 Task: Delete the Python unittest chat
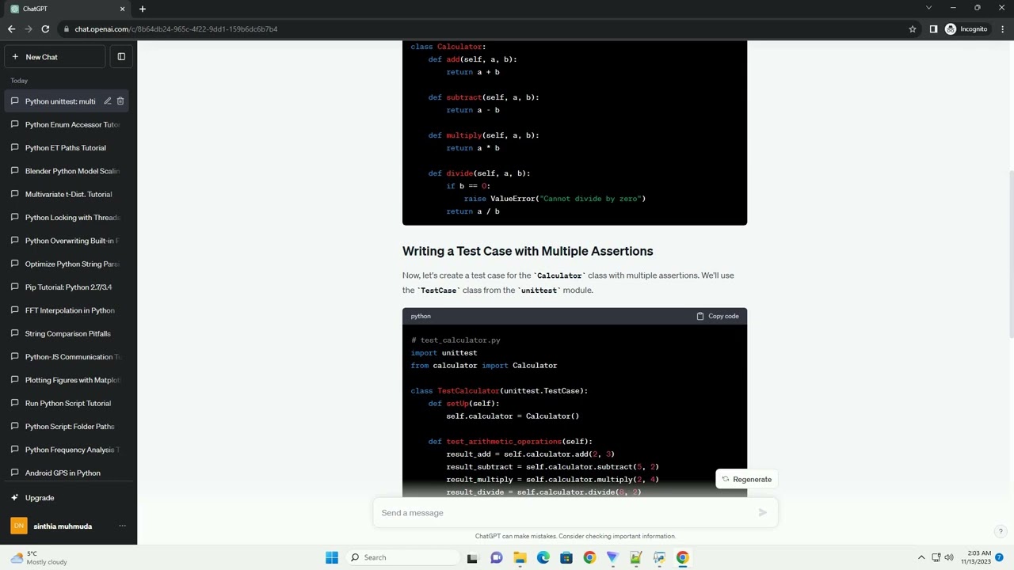[x=120, y=101]
